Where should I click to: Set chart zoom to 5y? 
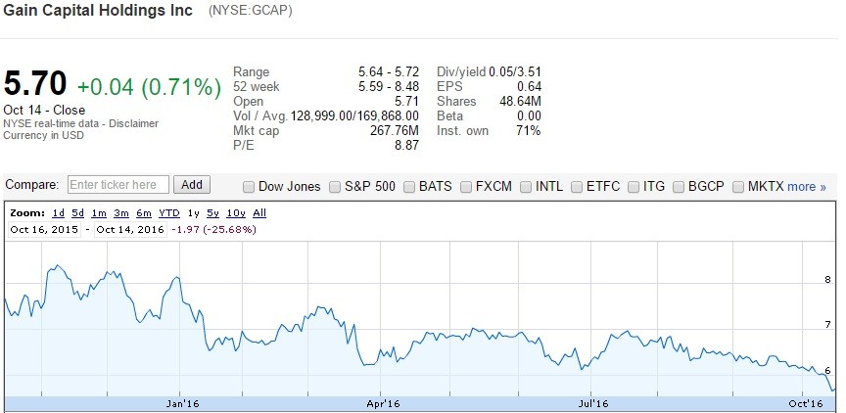pos(213,213)
